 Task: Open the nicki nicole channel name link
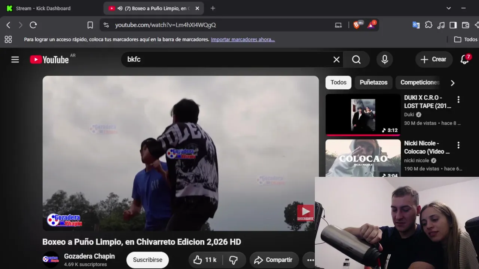pyautogui.click(x=417, y=160)
